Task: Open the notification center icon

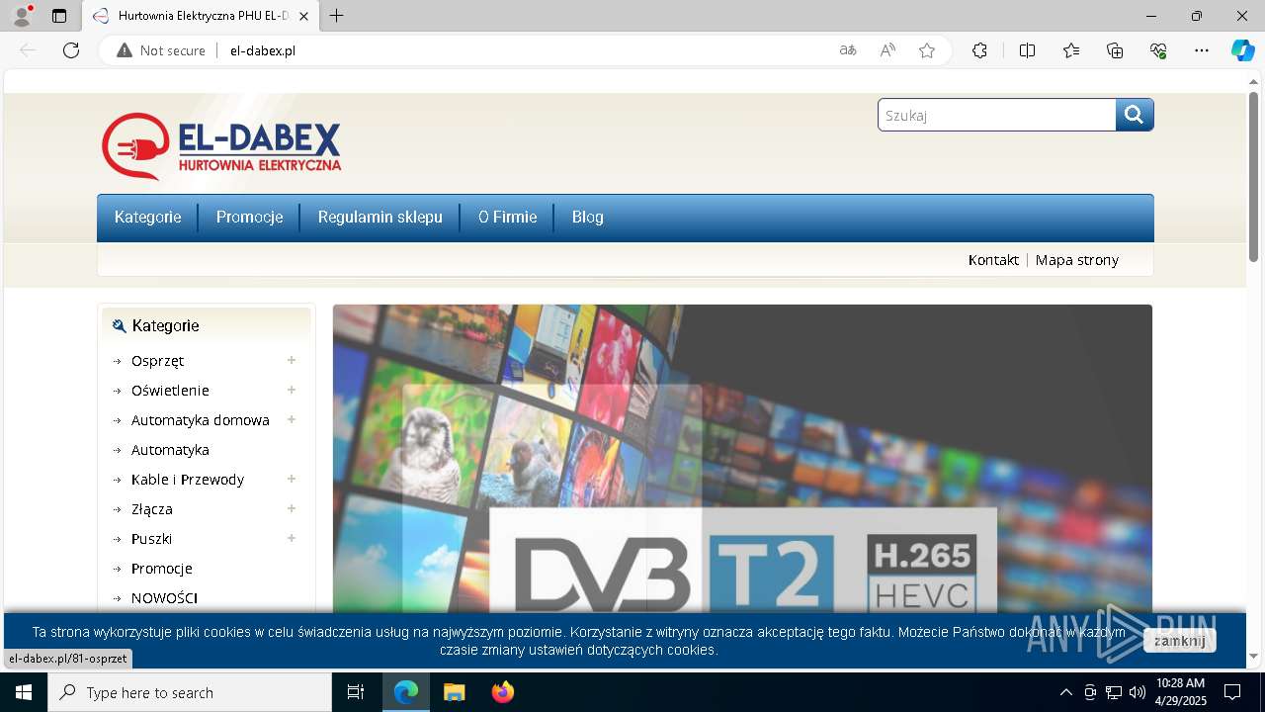Action: pos(1232,692)
